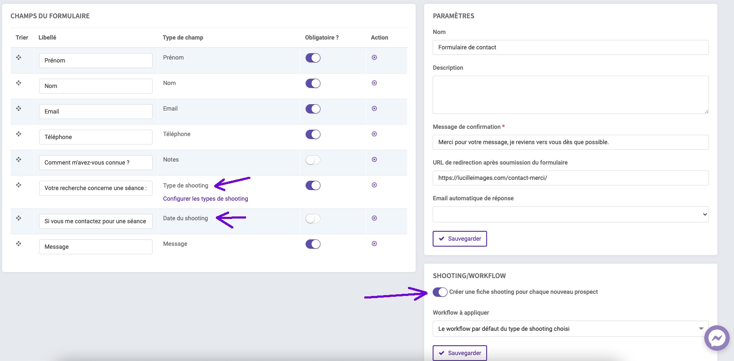Click the URL de redirection field

point(570,178)
